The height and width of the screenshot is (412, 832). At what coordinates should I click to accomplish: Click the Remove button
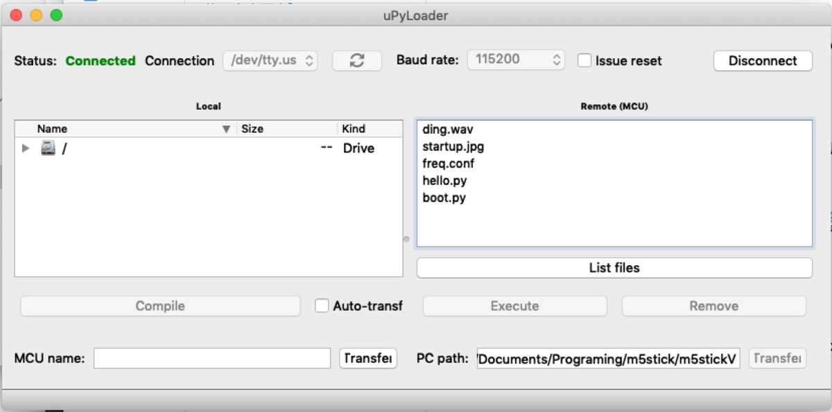click(x=713, y=306)
